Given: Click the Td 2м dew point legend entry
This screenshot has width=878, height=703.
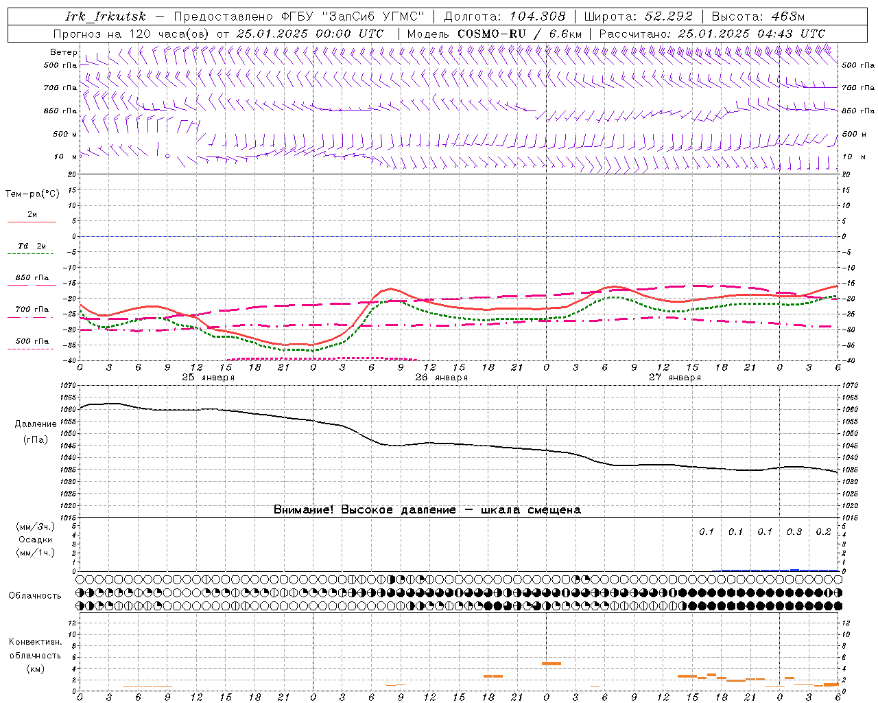Looking at the screenshot, I should tap(32, 246).
